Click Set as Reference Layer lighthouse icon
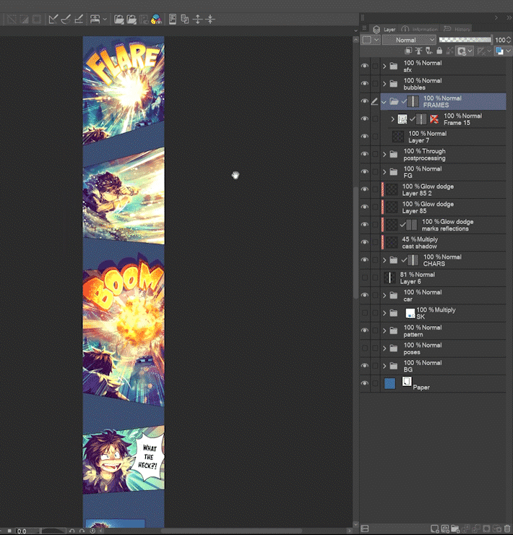Image resolution: width=513 pixels, height=535 pixels. tap(420, 51)
